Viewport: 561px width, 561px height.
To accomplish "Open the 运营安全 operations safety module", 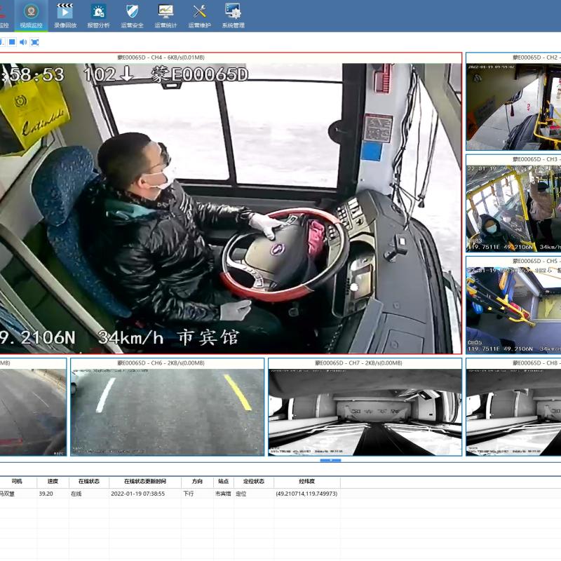I will pyautogui.click(x=132, y=15).
